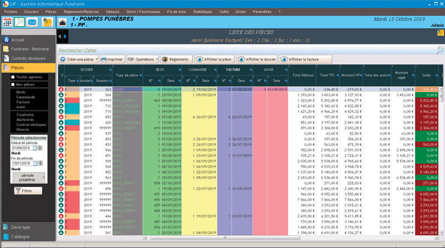Filter list by Commande
445x248 pixels.
click(26, 97)
